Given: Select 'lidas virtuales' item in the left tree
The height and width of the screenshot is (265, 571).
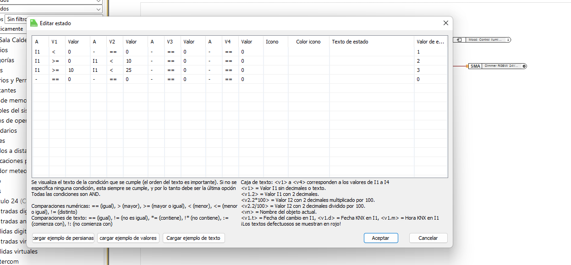Looking at the screenshot, I should 19,251.
